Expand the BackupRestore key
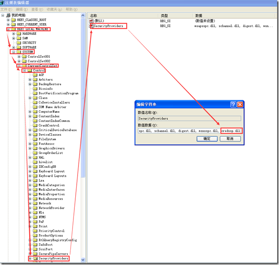 30,84
